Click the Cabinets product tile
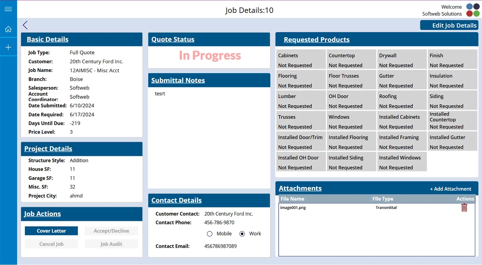Image resolution: width=482 pixels, height=265 pixels. click(301, 60)
